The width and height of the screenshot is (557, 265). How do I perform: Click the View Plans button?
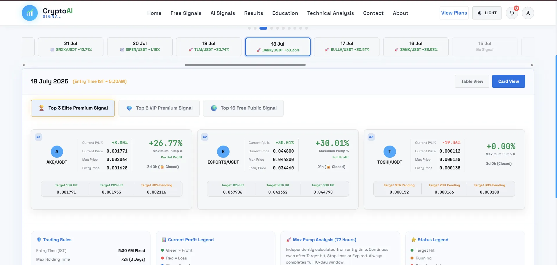(x=454, y=13)
